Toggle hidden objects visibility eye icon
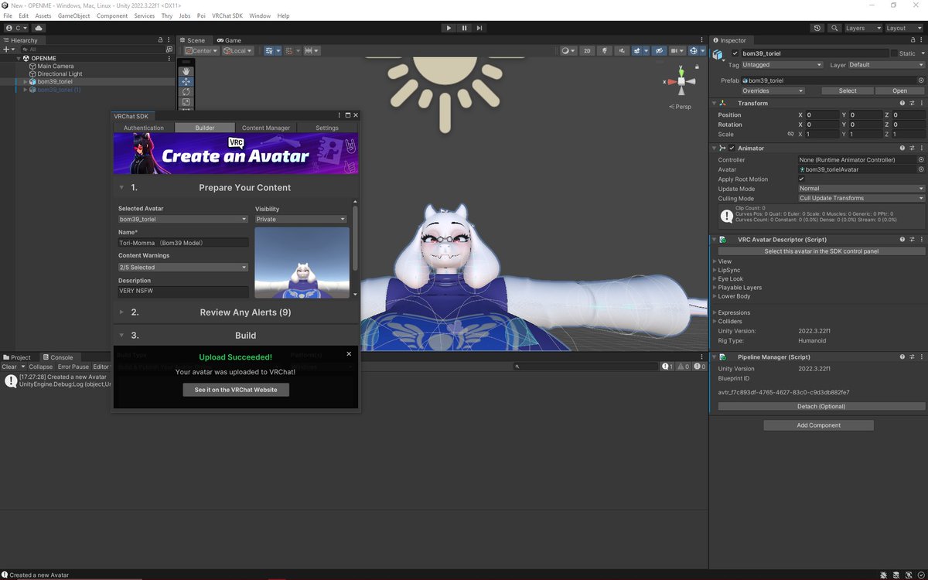Viewport: 928px width, 580px height. pyautogui.click(x=658, y=51)
